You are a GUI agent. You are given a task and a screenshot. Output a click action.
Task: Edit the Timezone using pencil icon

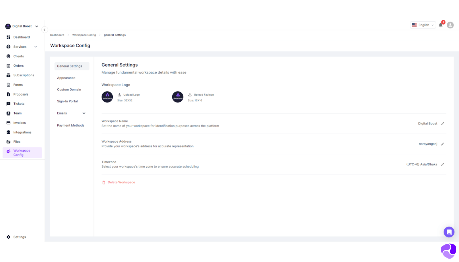[442, 164]
